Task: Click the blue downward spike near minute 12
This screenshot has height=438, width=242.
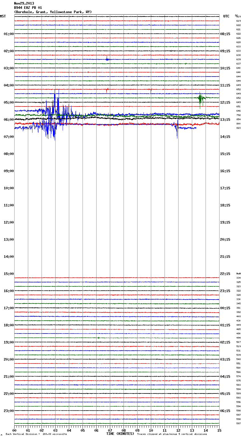Action: pyautogui.click(x=177, y=129)
